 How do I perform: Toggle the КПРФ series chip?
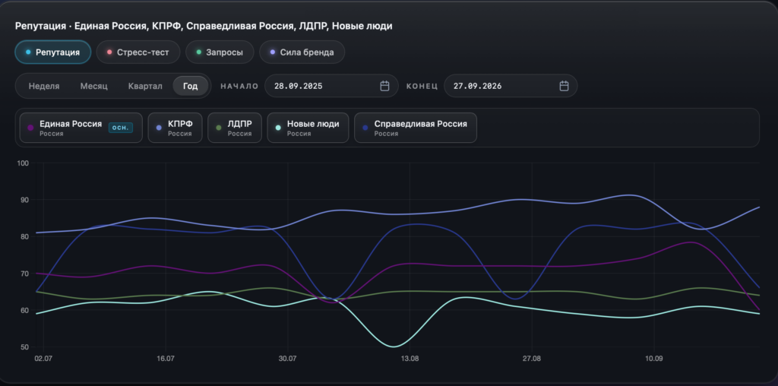click(176, 128)
